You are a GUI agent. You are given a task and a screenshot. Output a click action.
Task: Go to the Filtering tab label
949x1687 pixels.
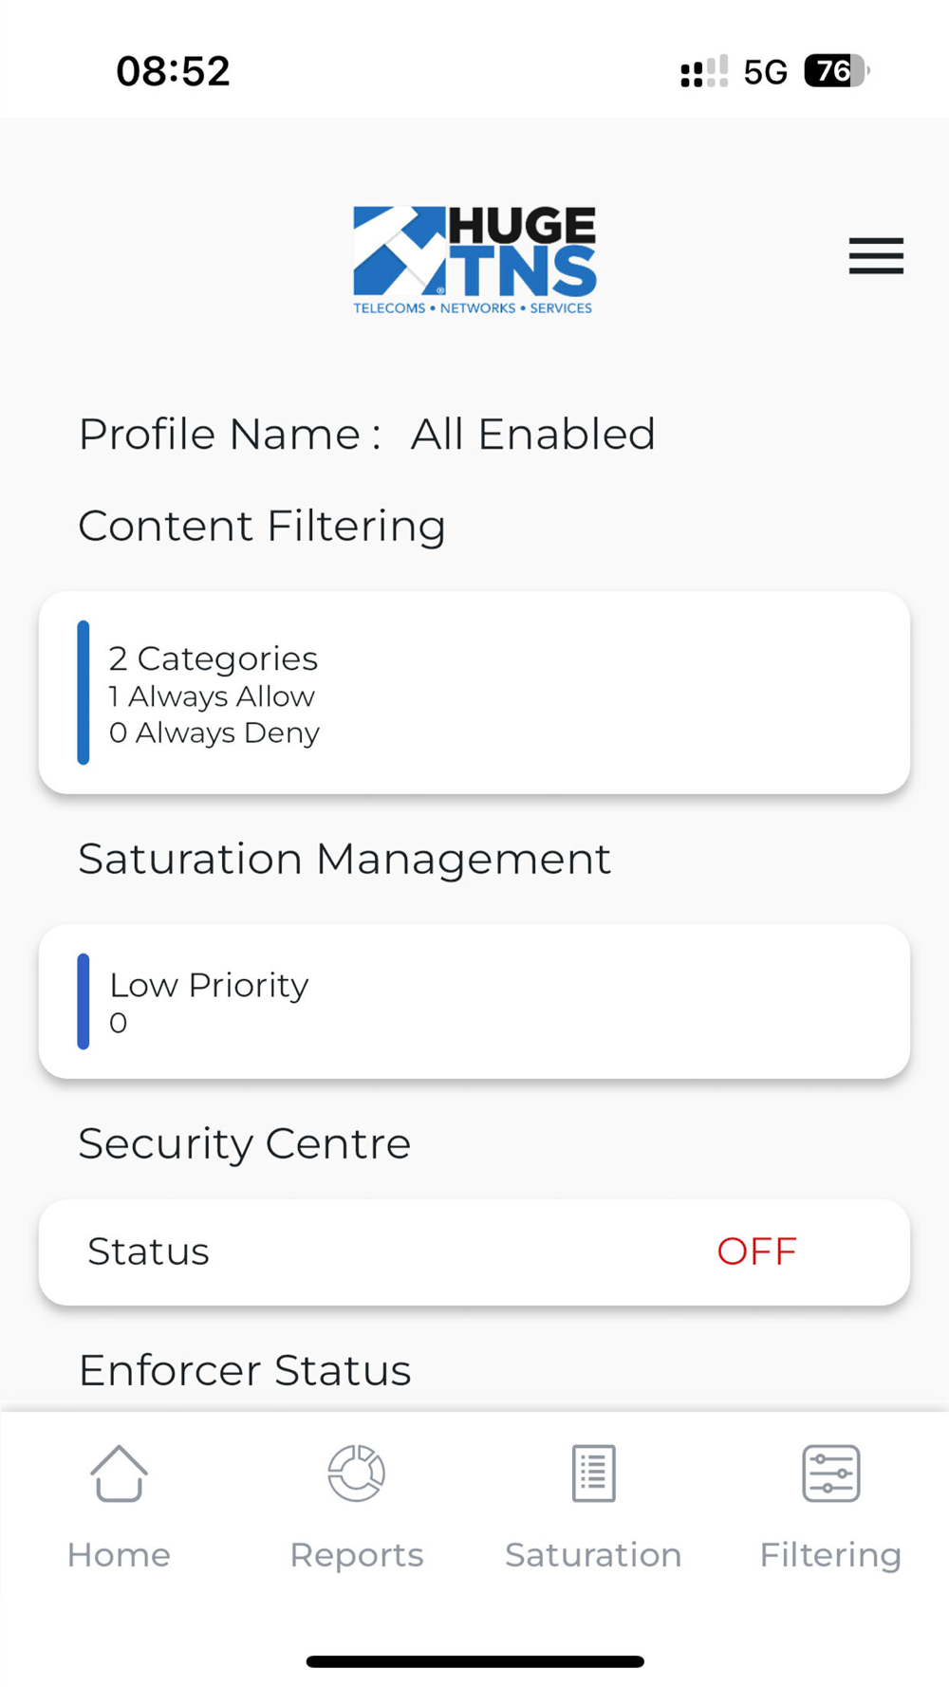click(x=830, y=1555)
